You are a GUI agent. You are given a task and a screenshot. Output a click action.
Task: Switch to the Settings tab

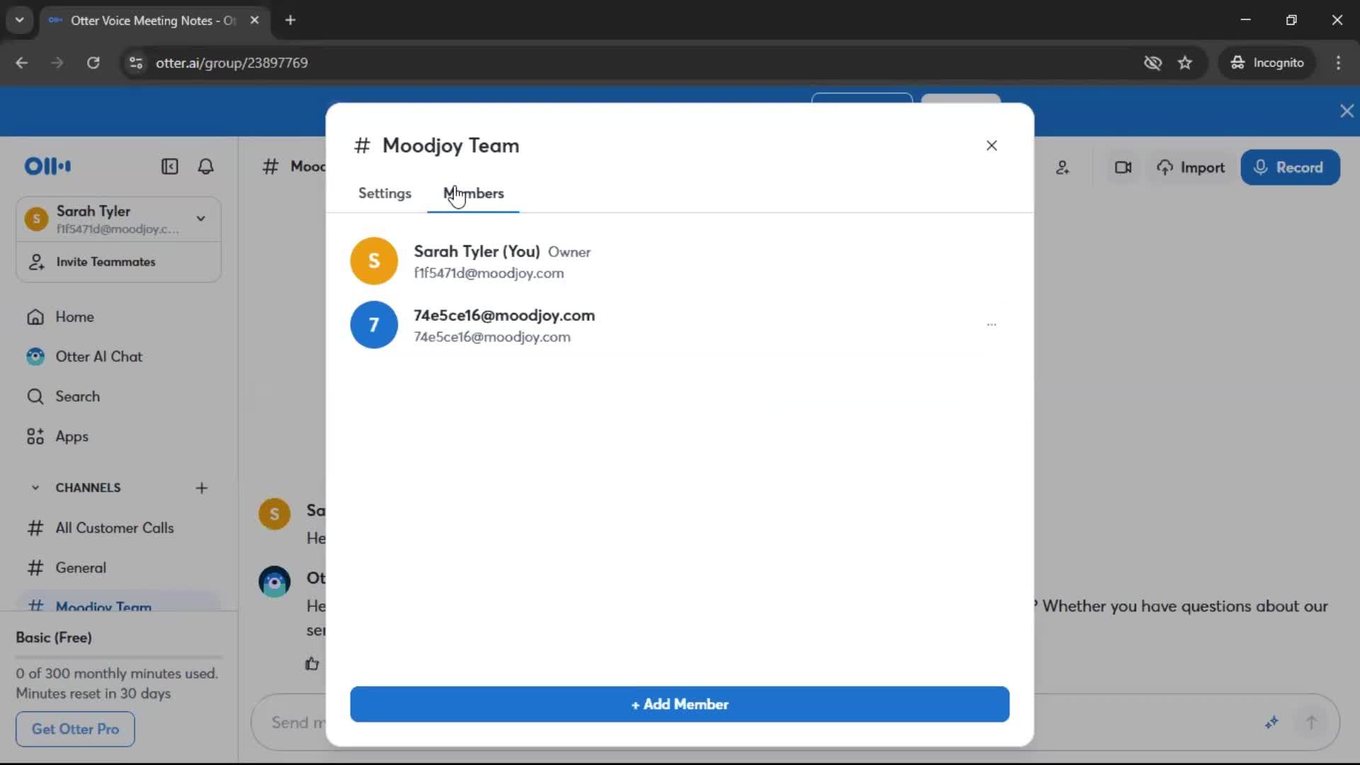pos(385,193)
